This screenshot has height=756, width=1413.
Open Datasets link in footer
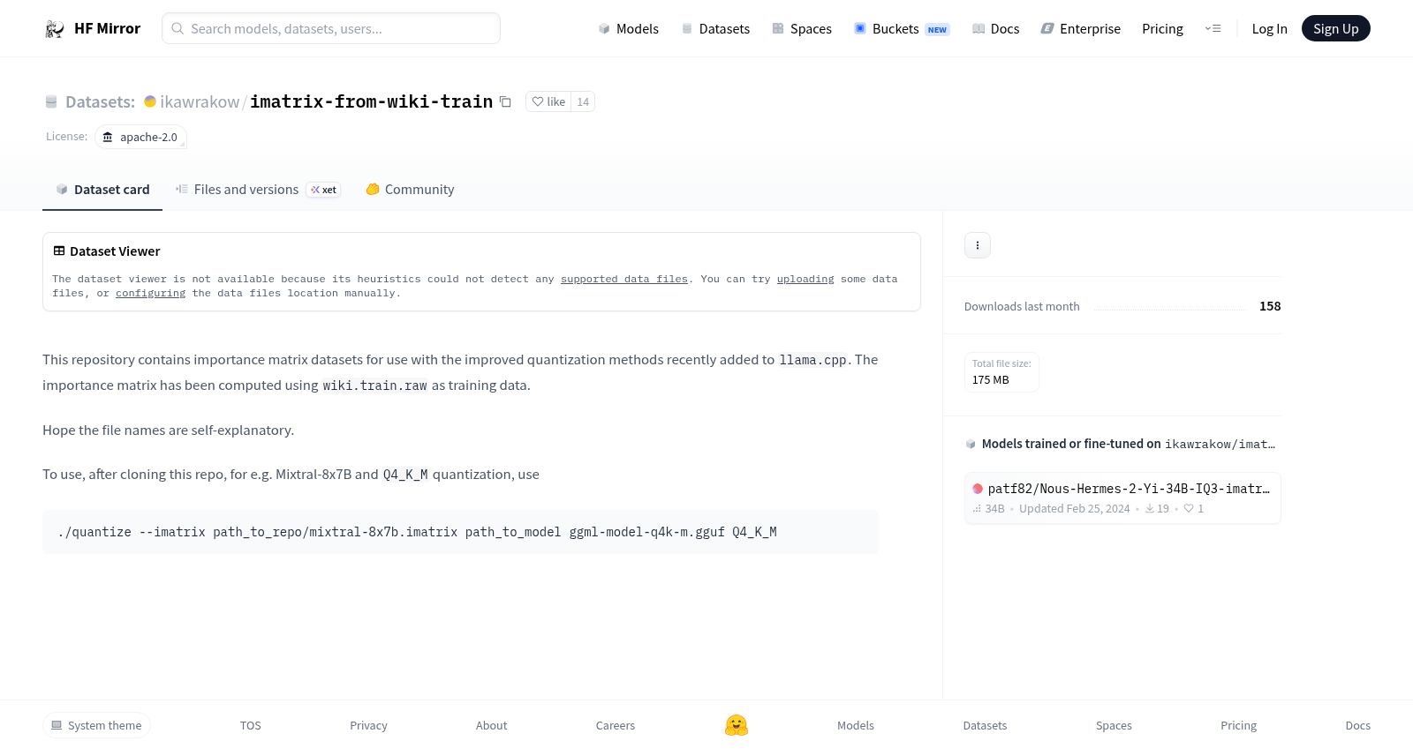985,726
